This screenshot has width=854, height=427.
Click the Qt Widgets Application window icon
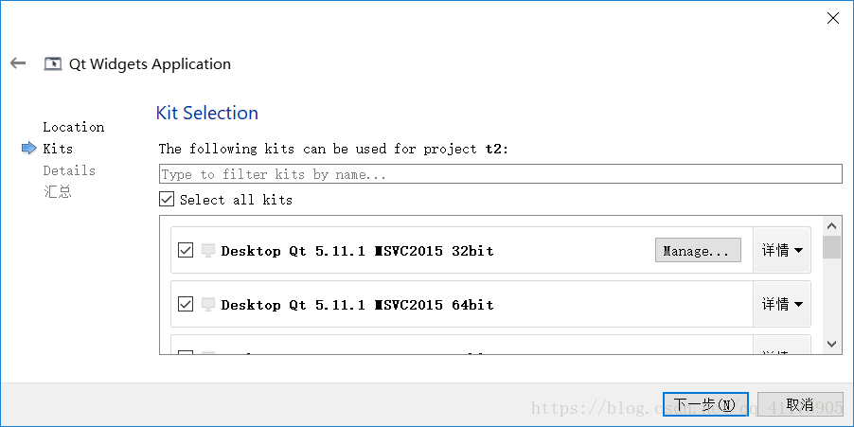point(53,63)
